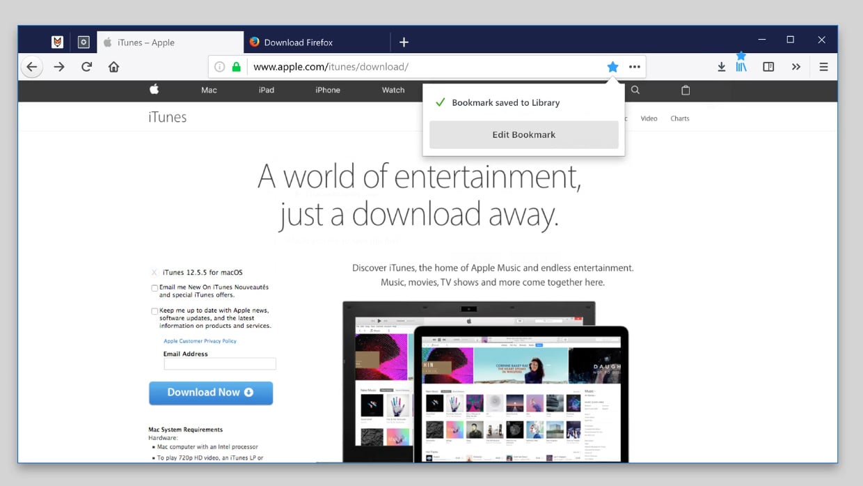Switch to the iTunes – Apple tab
The height and width of the screenshot is (486, 863).
click(171, 42)
